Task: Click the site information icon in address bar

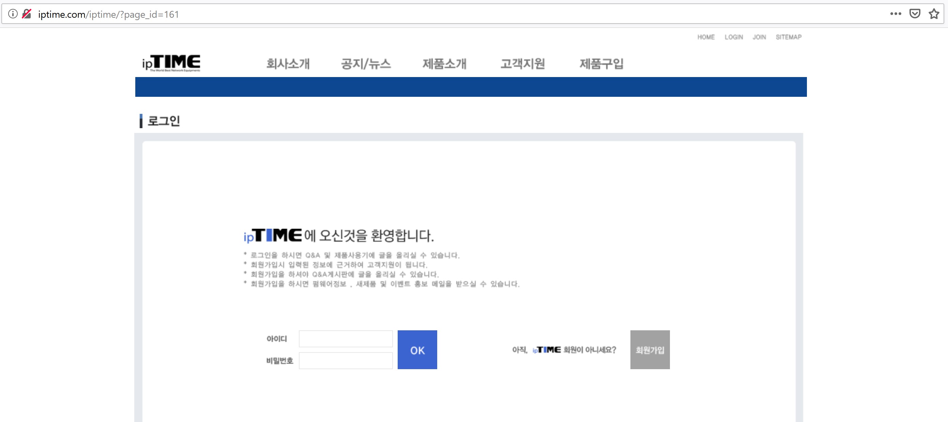Action: tap(13, 14)
